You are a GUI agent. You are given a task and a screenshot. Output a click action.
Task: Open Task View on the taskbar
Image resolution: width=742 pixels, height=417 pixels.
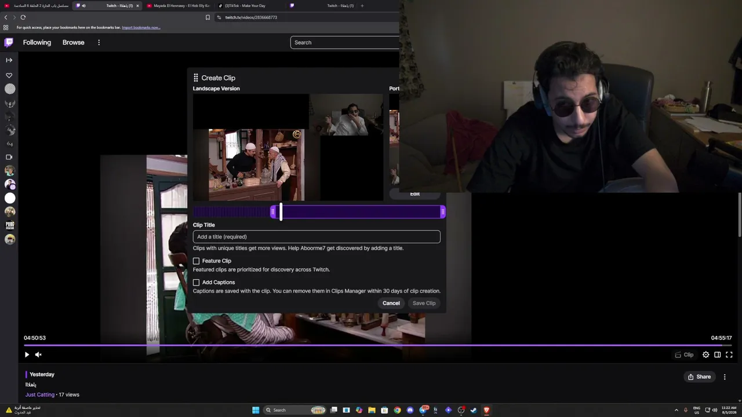pyautogui.click(x=334, y=410)
